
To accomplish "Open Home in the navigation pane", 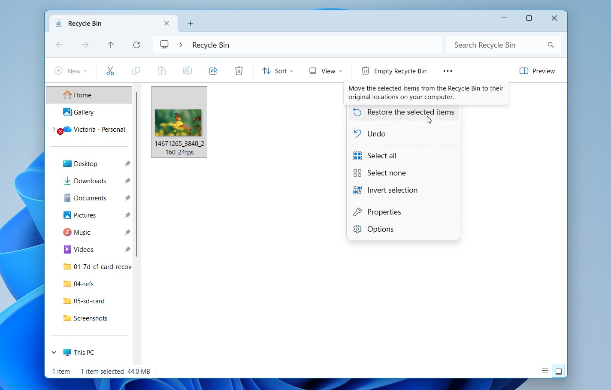I will [89, 95].
